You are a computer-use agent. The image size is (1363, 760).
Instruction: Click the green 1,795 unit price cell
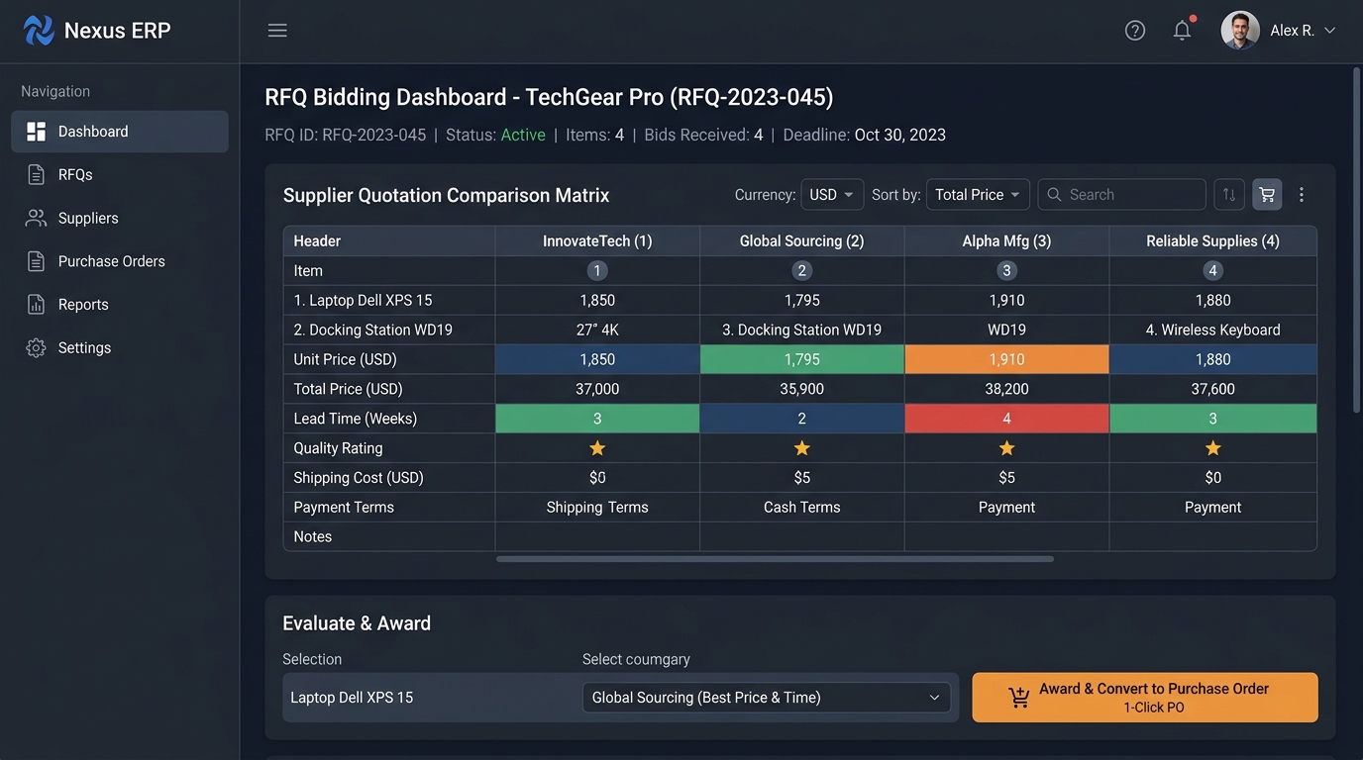coord(802,359)
